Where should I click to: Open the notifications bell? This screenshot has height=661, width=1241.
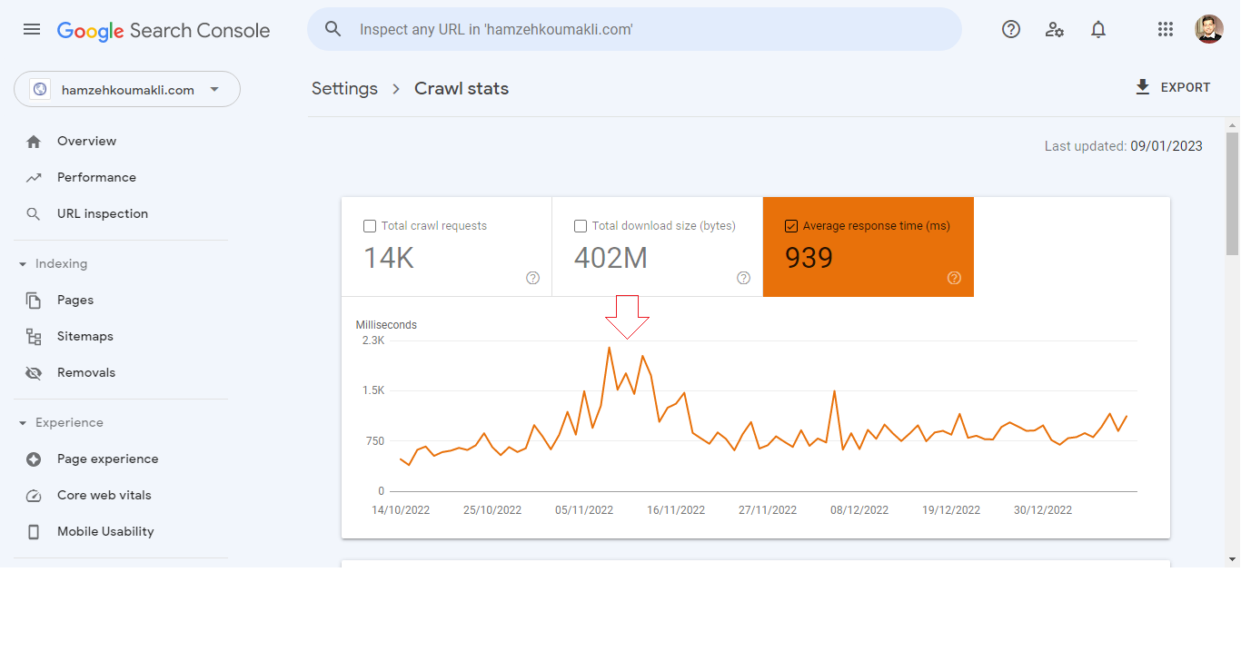click(x=1098, y=29)
